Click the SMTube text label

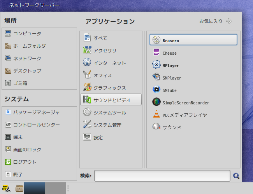(169, 90)
